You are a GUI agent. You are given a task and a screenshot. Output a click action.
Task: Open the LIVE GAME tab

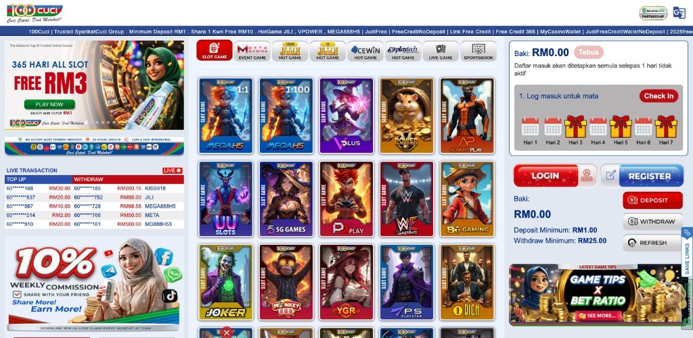pyautogui.click(x=441, y=51)
